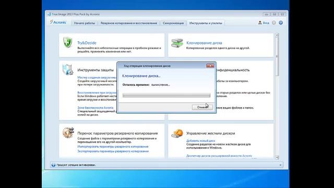
Task: Click Добавить новый диск link
Action: (200, 141)
